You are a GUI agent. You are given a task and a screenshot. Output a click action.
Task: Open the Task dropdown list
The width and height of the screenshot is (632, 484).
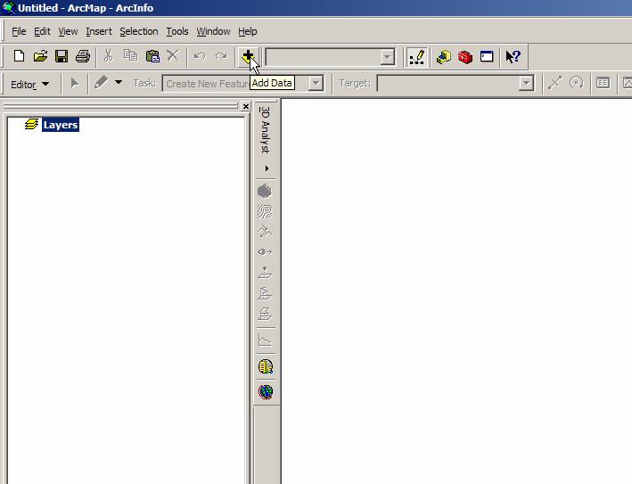(316, 84)
